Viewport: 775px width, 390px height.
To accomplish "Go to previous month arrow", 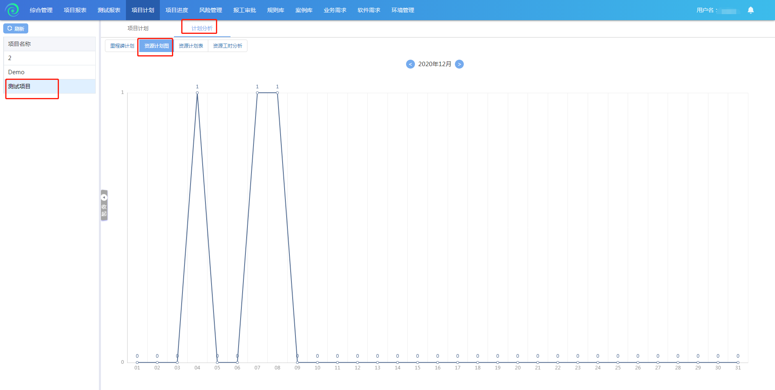I will click(x=410, y=64).
